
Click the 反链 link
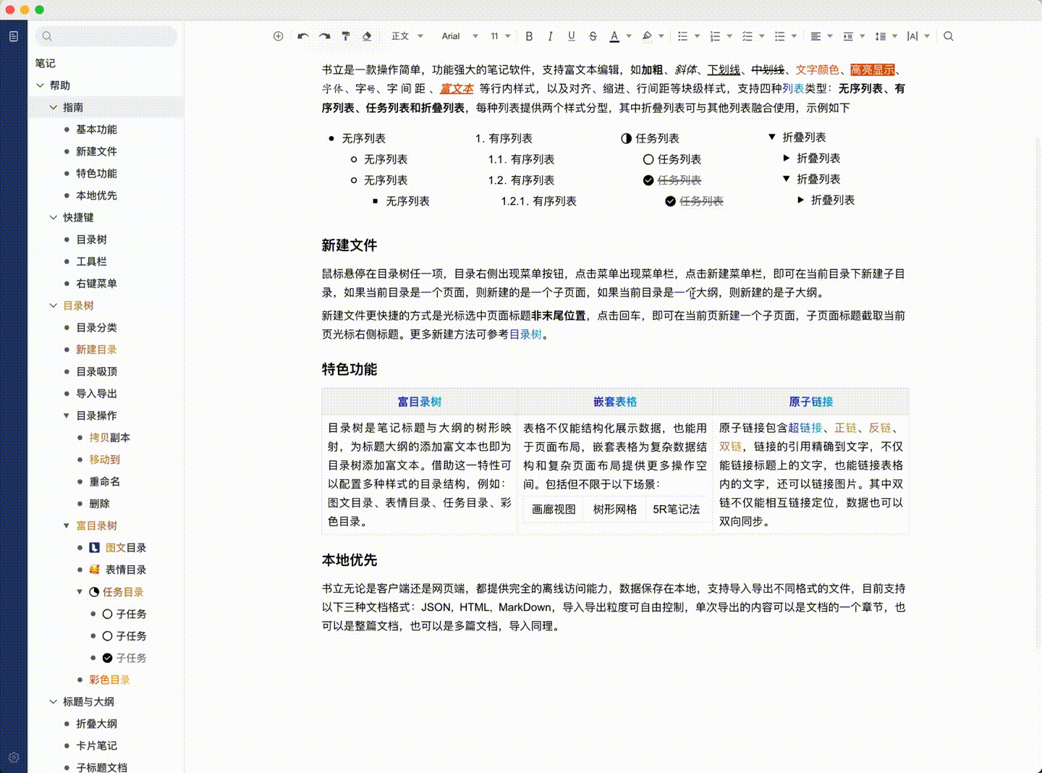click(879, 428)
